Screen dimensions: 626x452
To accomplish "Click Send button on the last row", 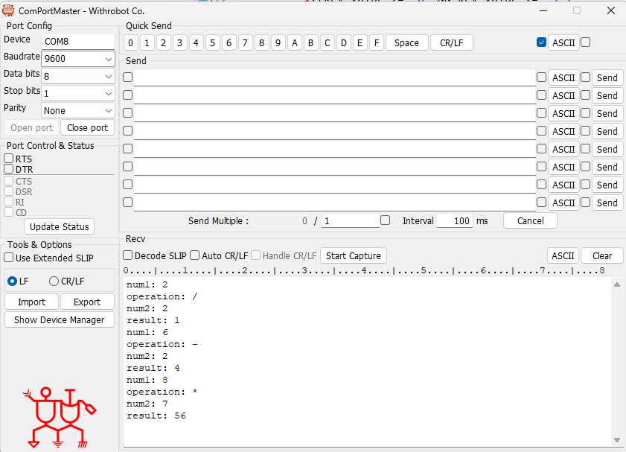I will pos(607,203).
